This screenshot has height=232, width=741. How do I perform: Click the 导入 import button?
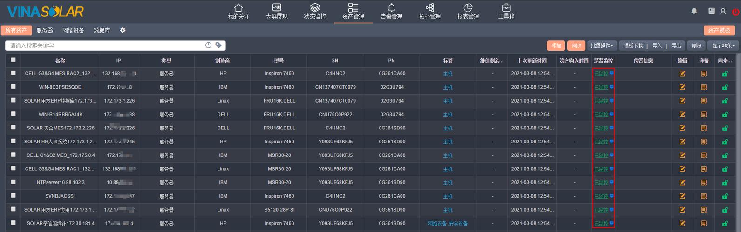tap(657, 45)
